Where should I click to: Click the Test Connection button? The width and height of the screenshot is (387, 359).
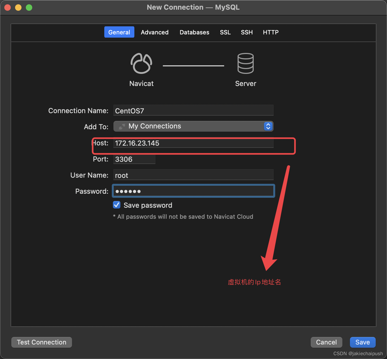(42, 342)
